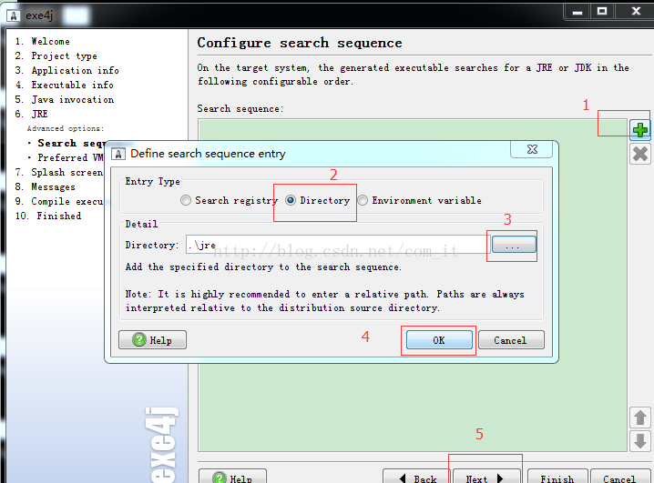Open the Welcome step in sidebar
The height and width of the screenshot is (483, 654).
click(50, 41)
